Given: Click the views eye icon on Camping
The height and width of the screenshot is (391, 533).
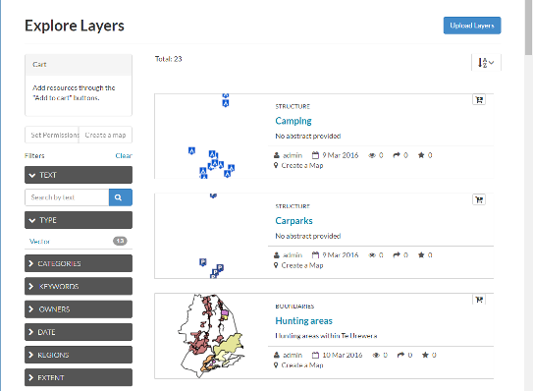Looking at the screenshot, I should pos(372,155).
